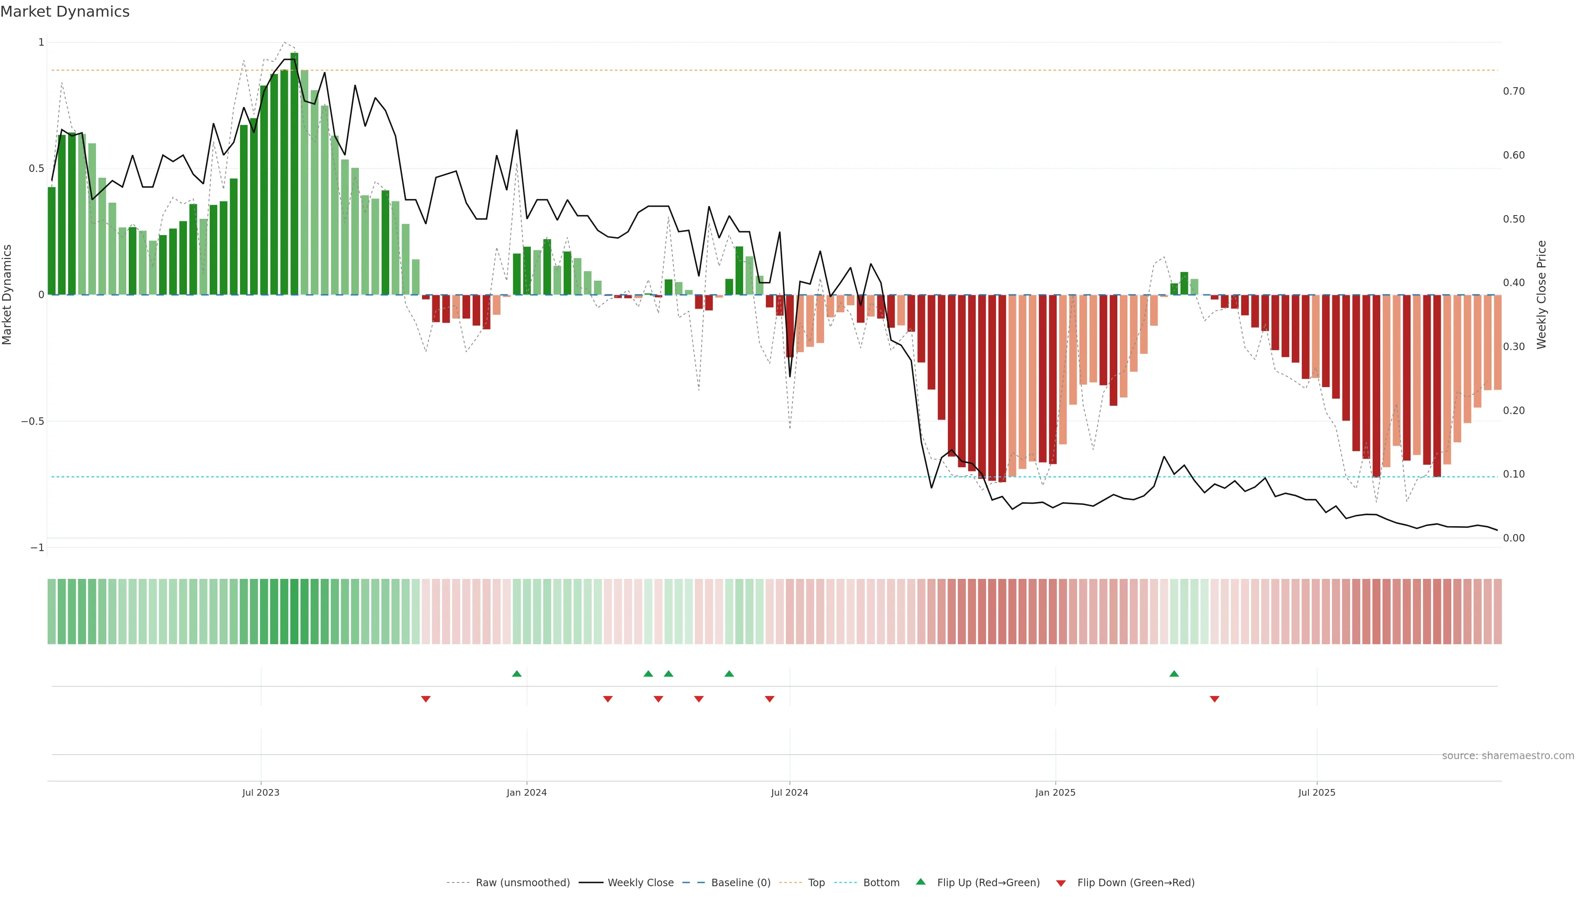The image size is (1595, 897).
Task: Click the 0.70 label on the right price axis
Action: pos(1513,92)
